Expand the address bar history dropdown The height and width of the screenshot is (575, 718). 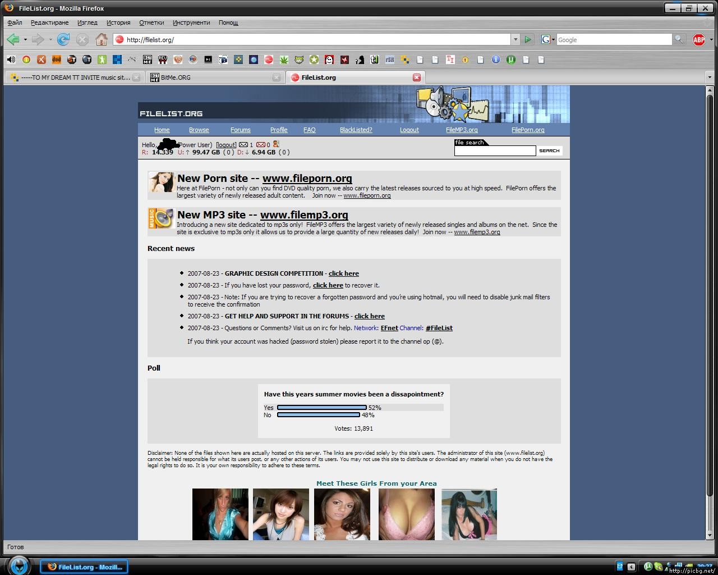tap(515, 39)
